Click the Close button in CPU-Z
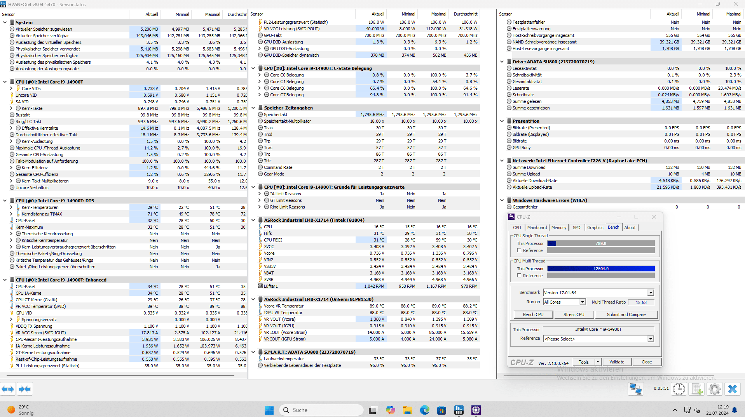745x417 pixels. click(647, 362)
